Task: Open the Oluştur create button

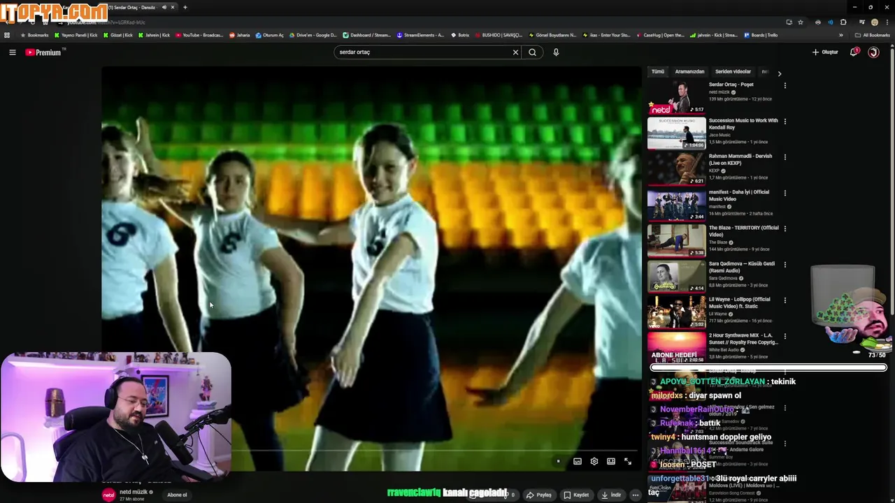Action: pos(825,52)
